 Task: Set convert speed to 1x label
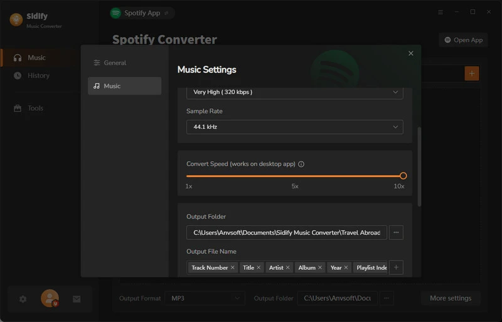coord(189,186)
